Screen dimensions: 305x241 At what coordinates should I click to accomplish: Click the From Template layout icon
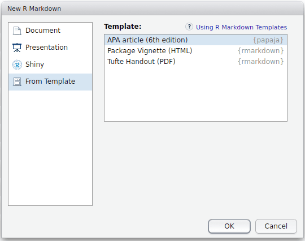(x=17, y=81)
